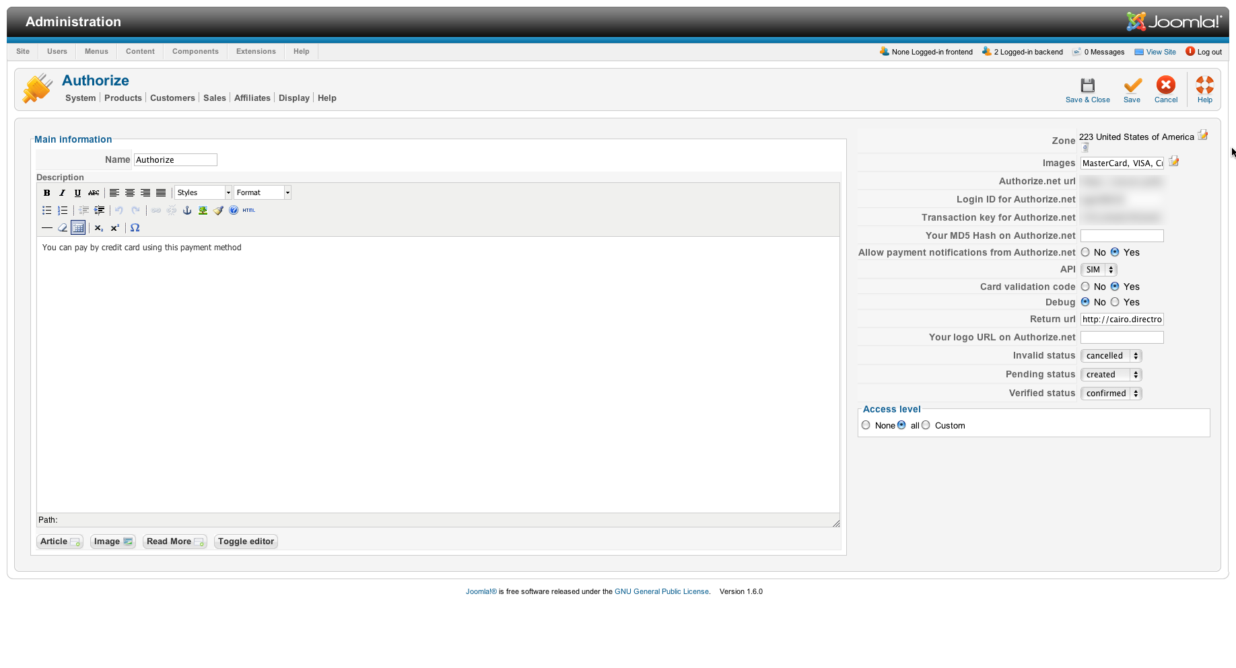Justify the description text
The image size is (1236, 668).
click(161, 192)
